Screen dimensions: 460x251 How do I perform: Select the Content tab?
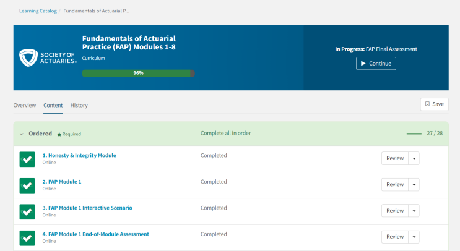coord(53,105)
